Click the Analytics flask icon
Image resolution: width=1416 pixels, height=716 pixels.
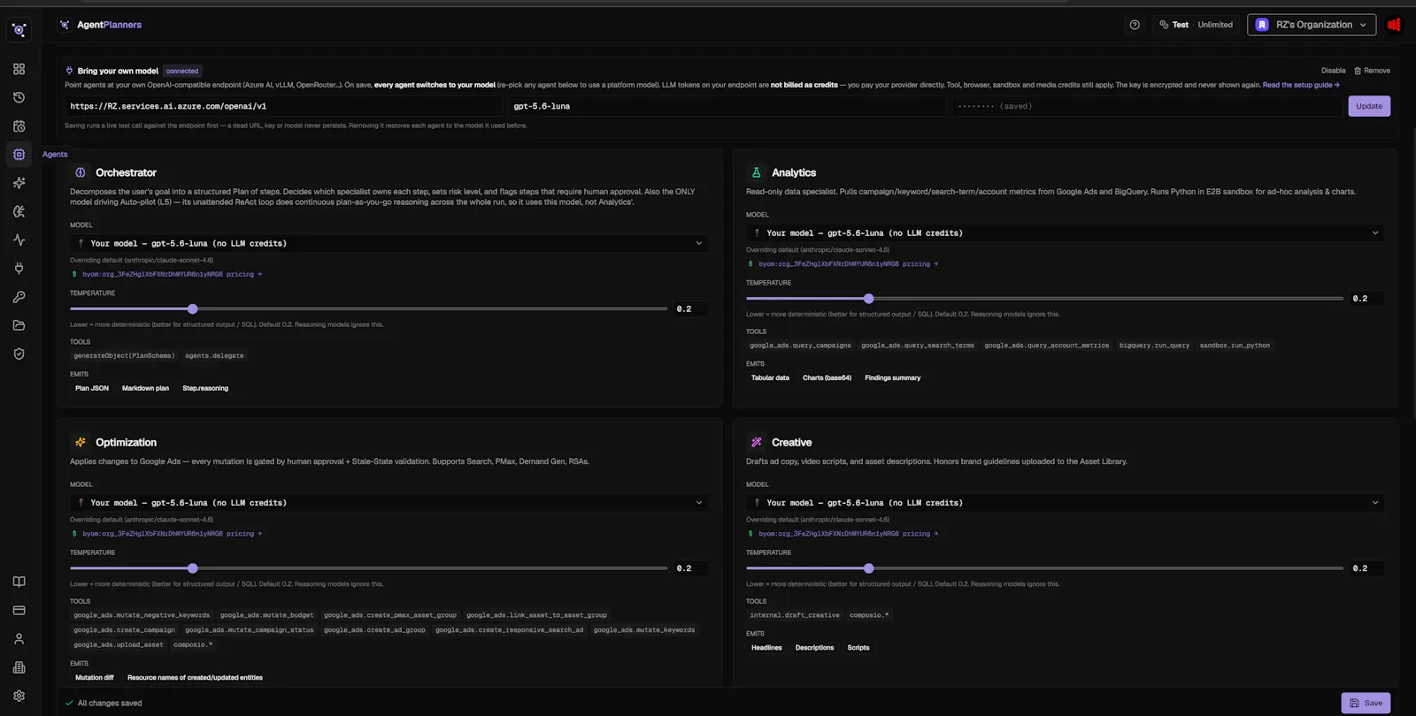pos(756,172)
